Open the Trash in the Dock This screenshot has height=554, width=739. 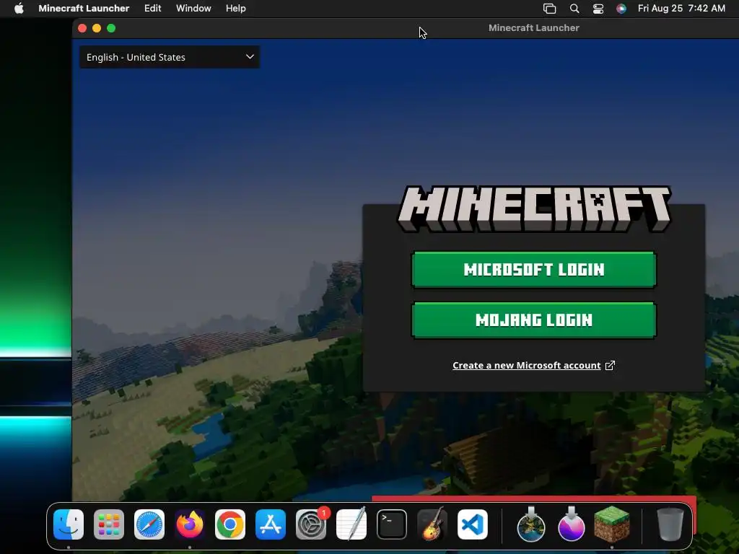click(670, 524)
